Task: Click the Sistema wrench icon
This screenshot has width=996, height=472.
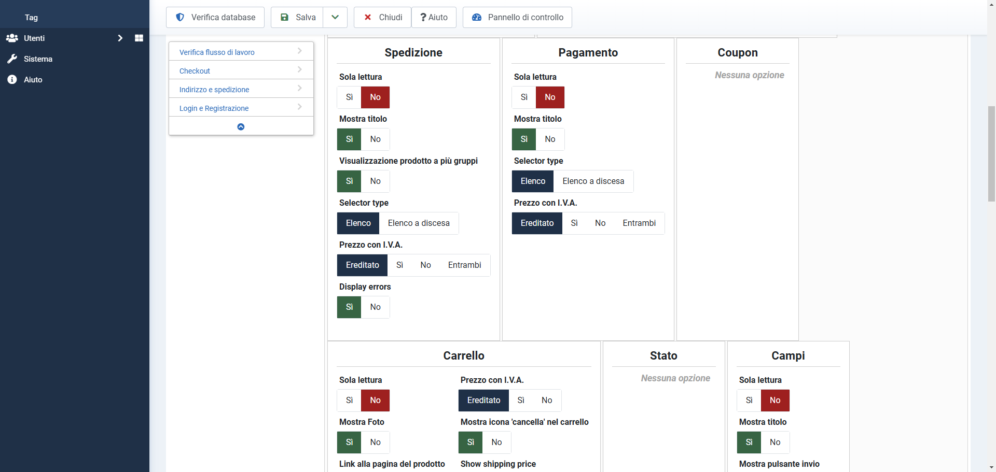Action: click(12, 59)
